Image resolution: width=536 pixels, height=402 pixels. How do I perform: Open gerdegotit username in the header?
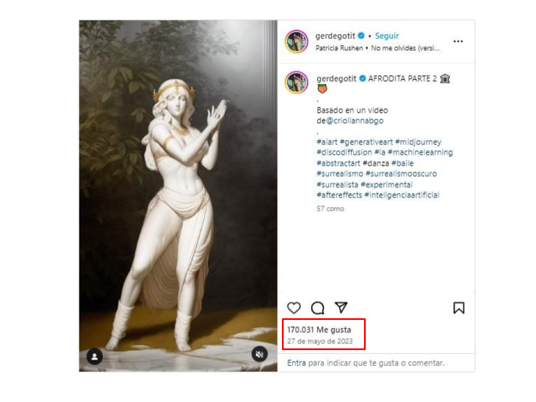pos(335,36)
